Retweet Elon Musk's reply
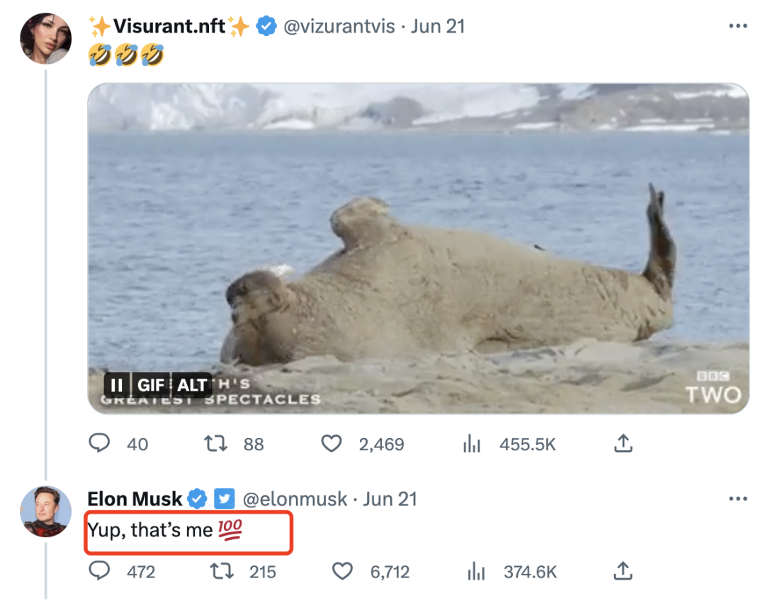Viewport: 765px width, 603px height. pos(222,571)
